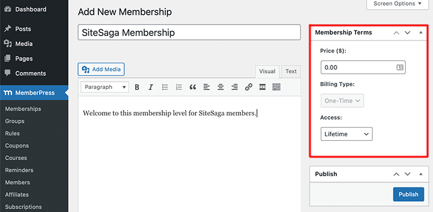Go to Subscriptions submenu

pos(23,207)
